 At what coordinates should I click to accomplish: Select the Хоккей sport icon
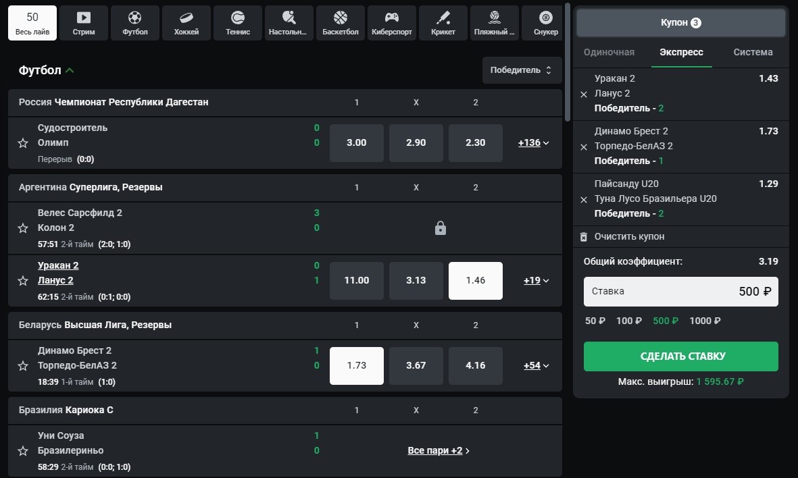pyautogui.click(x=186, y=23)
